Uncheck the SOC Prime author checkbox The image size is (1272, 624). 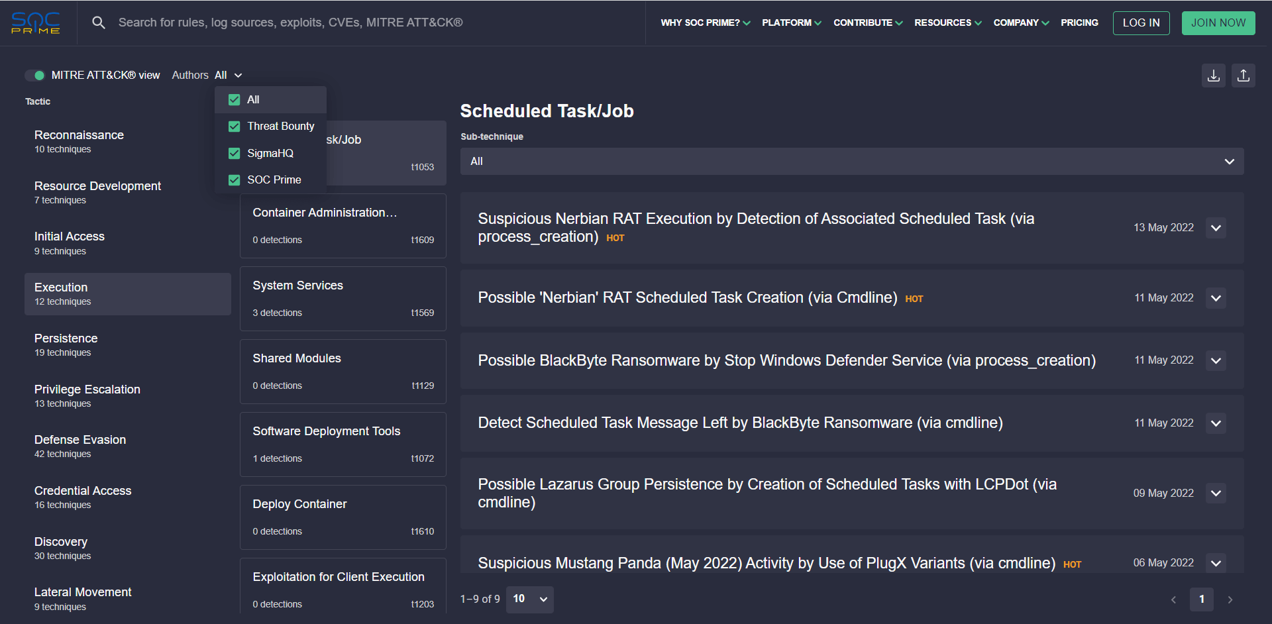(235, 180)
